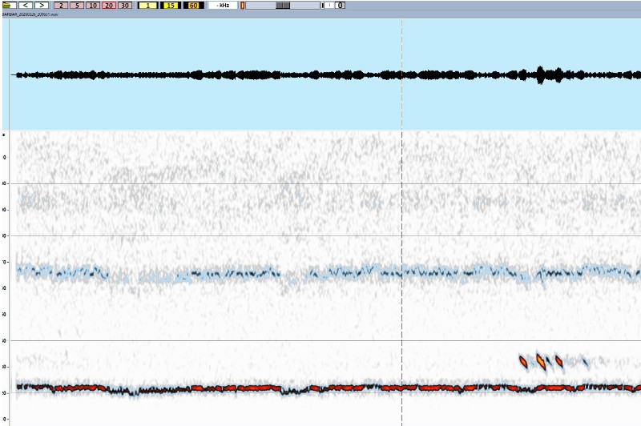This screenshot has height=426, width=641.
Task: Click the dashed vertical cursor line in spectrogram
Action: click(401, 240)
